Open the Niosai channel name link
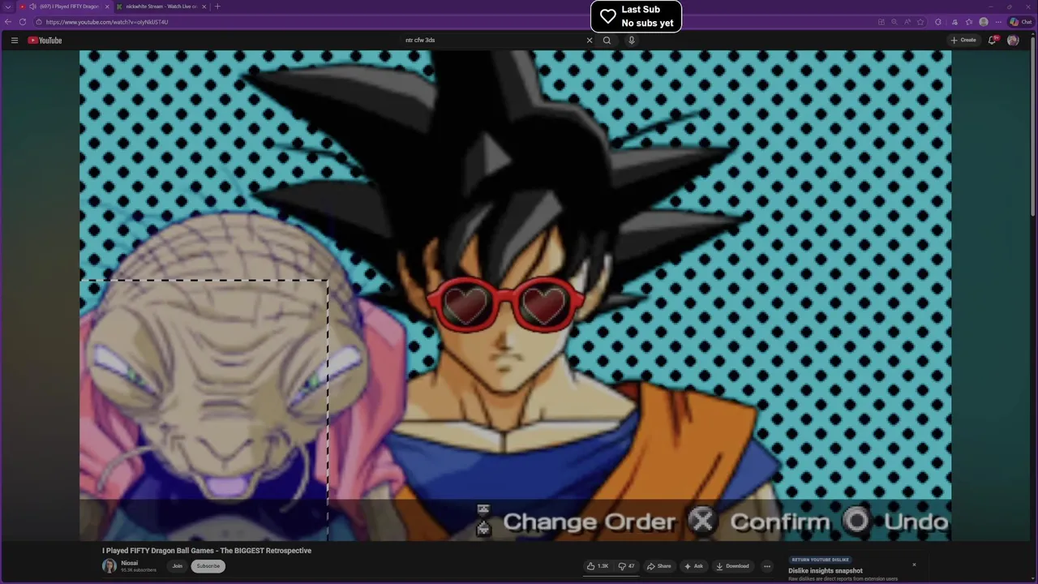 click(x=129, y=563)
